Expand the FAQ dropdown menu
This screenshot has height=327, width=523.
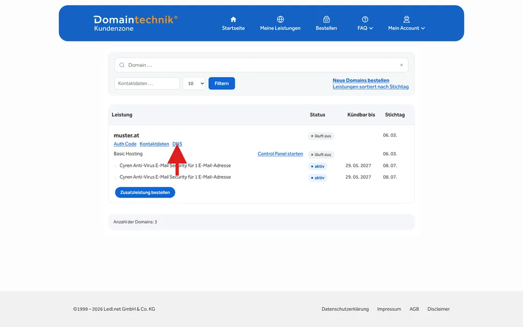pyautogui.click(x=365, y=24)
